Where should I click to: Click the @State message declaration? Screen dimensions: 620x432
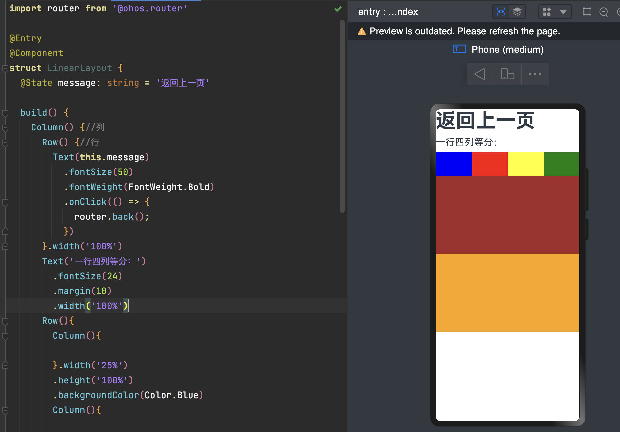[115, 83]
